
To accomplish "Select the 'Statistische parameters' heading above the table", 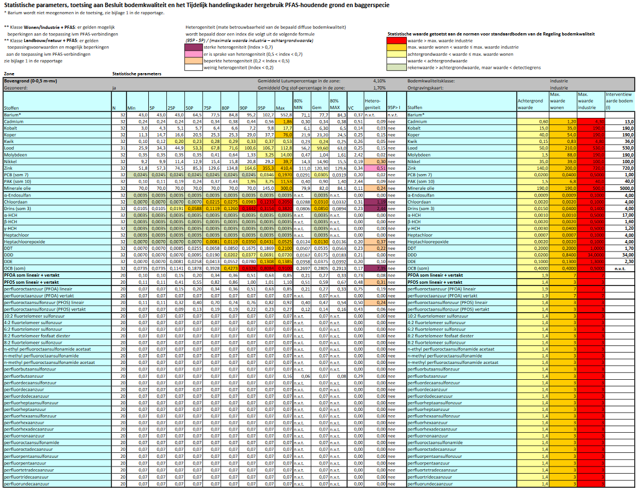I will tap(137, 73).
